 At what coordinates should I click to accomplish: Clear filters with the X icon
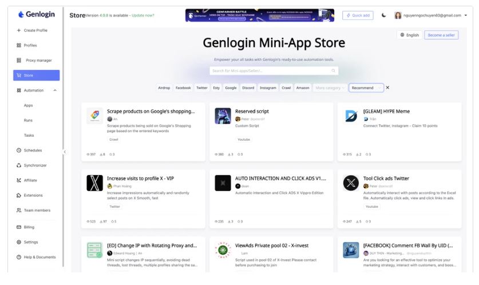tap(387, 88)
